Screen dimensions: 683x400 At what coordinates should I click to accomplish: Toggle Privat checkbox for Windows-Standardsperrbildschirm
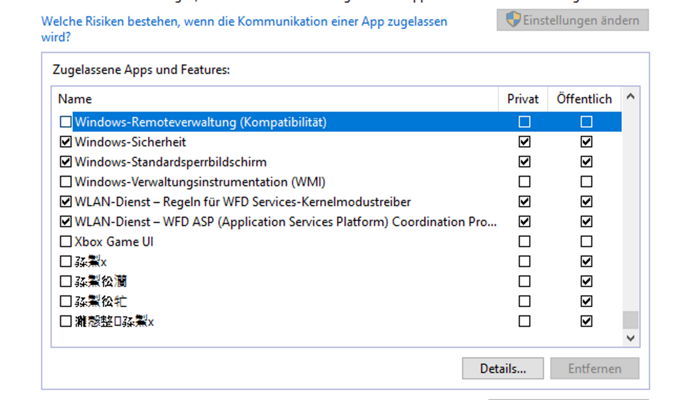(x=524, y=162)
